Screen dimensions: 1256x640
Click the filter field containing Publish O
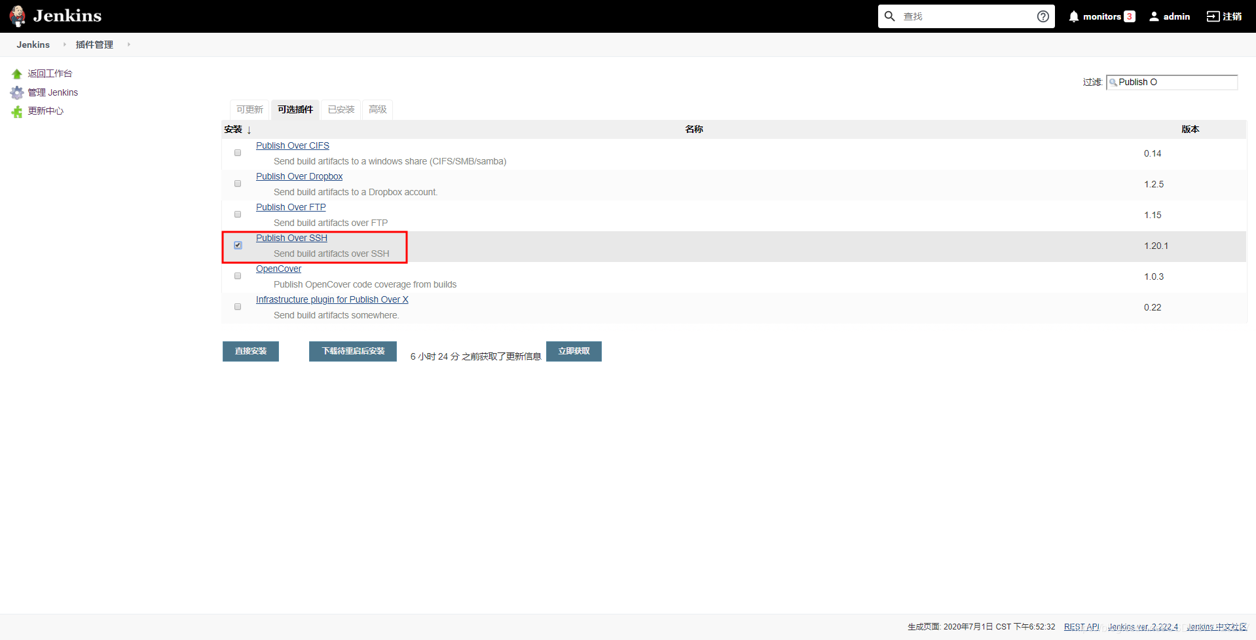click(1172, 82)
